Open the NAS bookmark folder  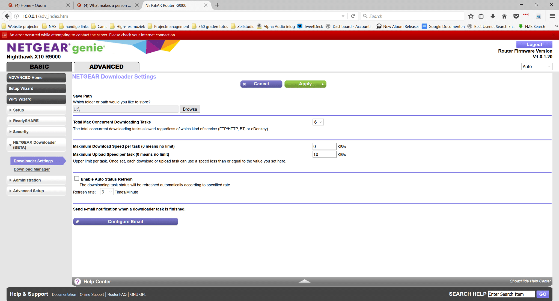tap(49, 26)
